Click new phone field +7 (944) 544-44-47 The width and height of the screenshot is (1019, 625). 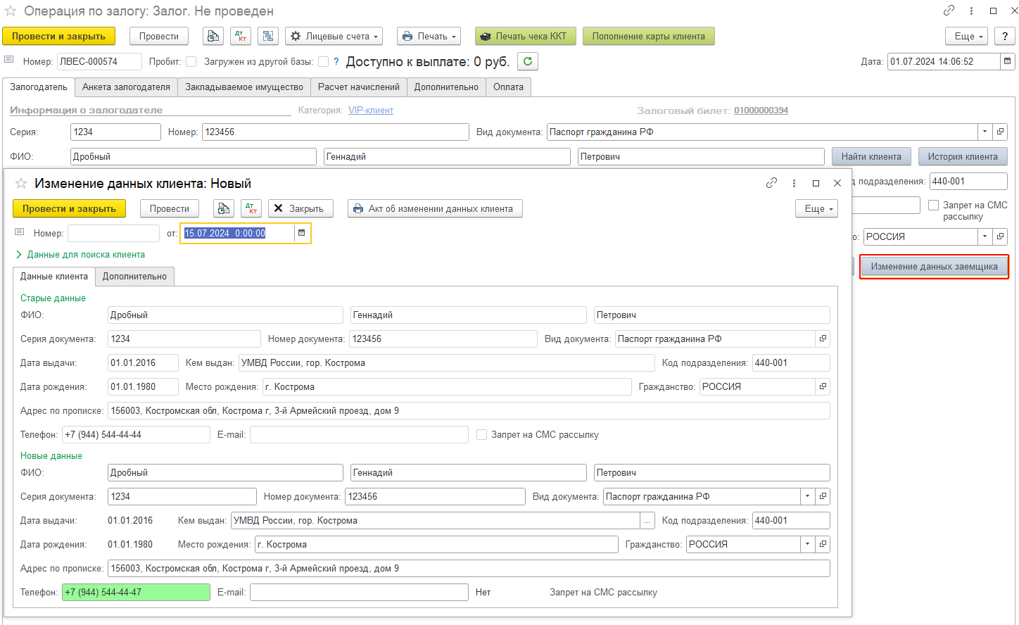(x=136, y=592)
